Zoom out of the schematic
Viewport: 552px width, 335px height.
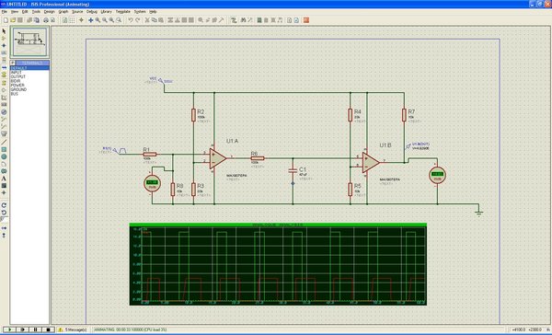[x=105, y=20]
